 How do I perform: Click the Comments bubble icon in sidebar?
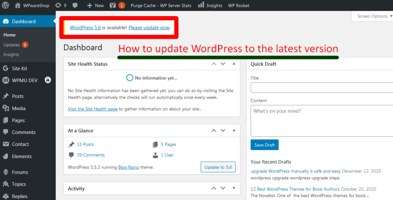point(5,132)
